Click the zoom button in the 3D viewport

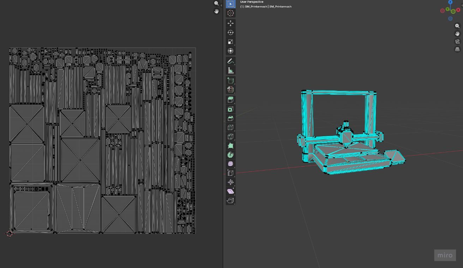coord(457,26)
